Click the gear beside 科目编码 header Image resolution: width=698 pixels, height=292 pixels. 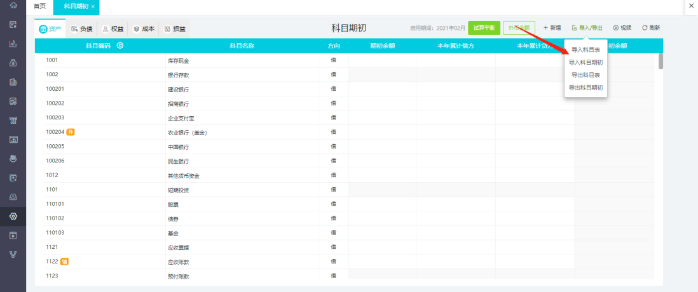tap(120, 45)
